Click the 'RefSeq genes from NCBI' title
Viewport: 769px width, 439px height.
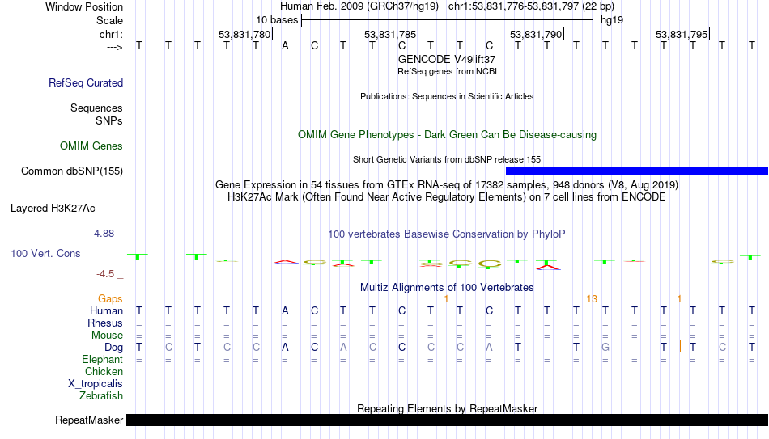[x=448, y=71]
